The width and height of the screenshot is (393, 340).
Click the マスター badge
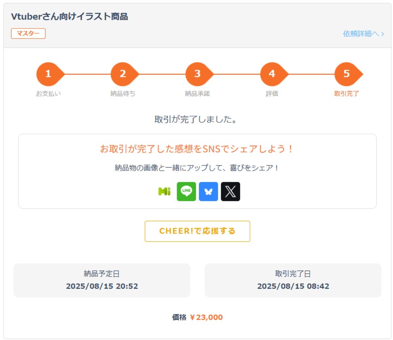pos(28,33)
